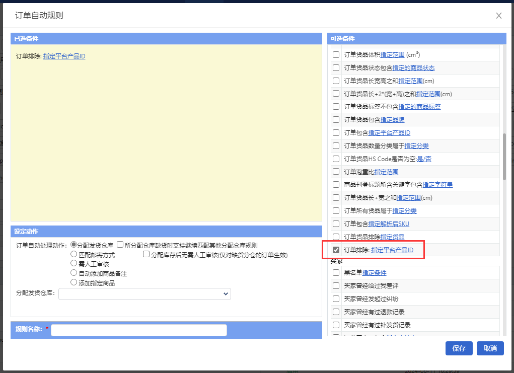Check 所分配仓库缺货时支持继续匹配 checkbox

coord(120,245)
